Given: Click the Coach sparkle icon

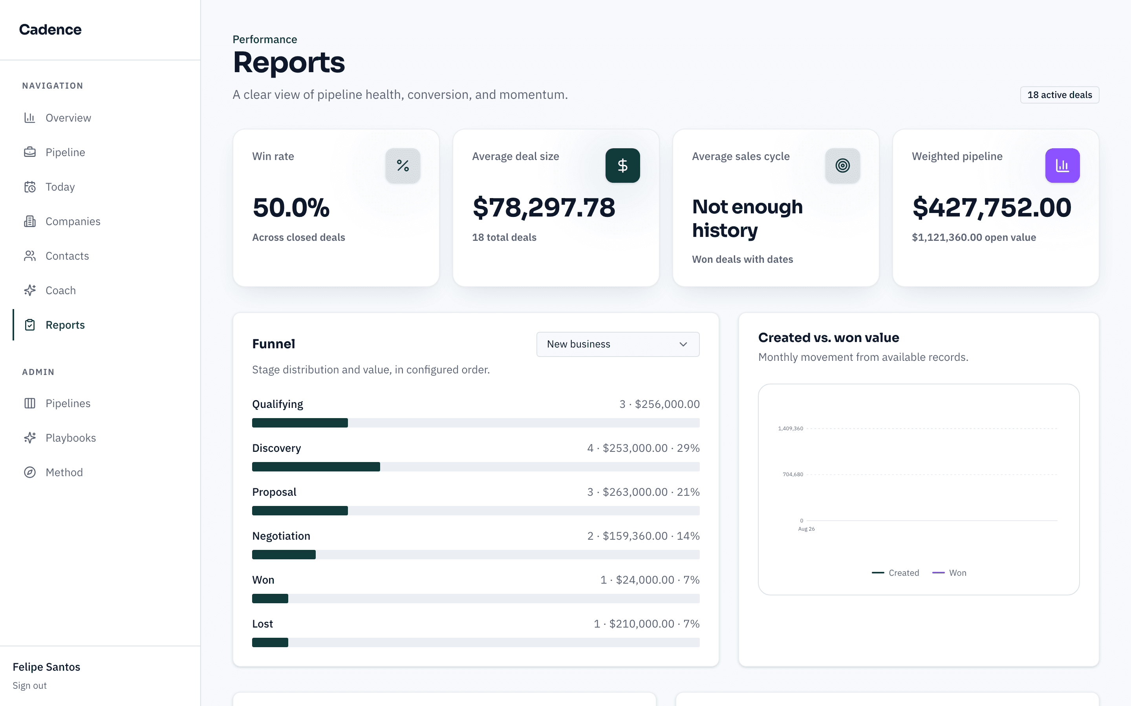Looking at the screenshot, I should click(x=30, y=290).
